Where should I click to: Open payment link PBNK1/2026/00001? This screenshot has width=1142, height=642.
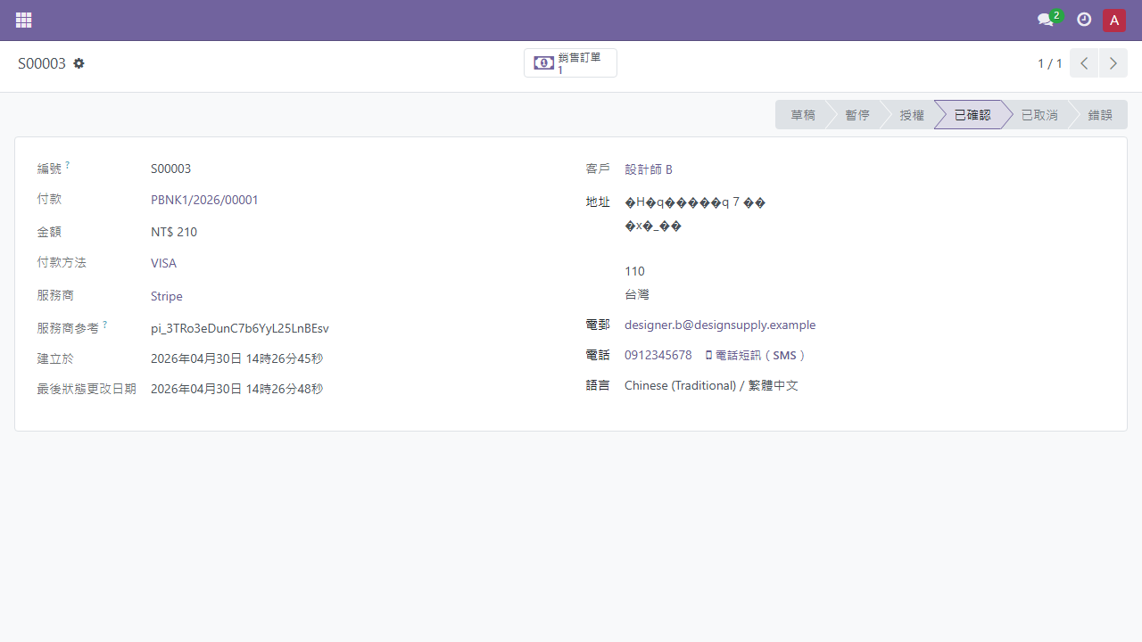[x=204, y=200]
